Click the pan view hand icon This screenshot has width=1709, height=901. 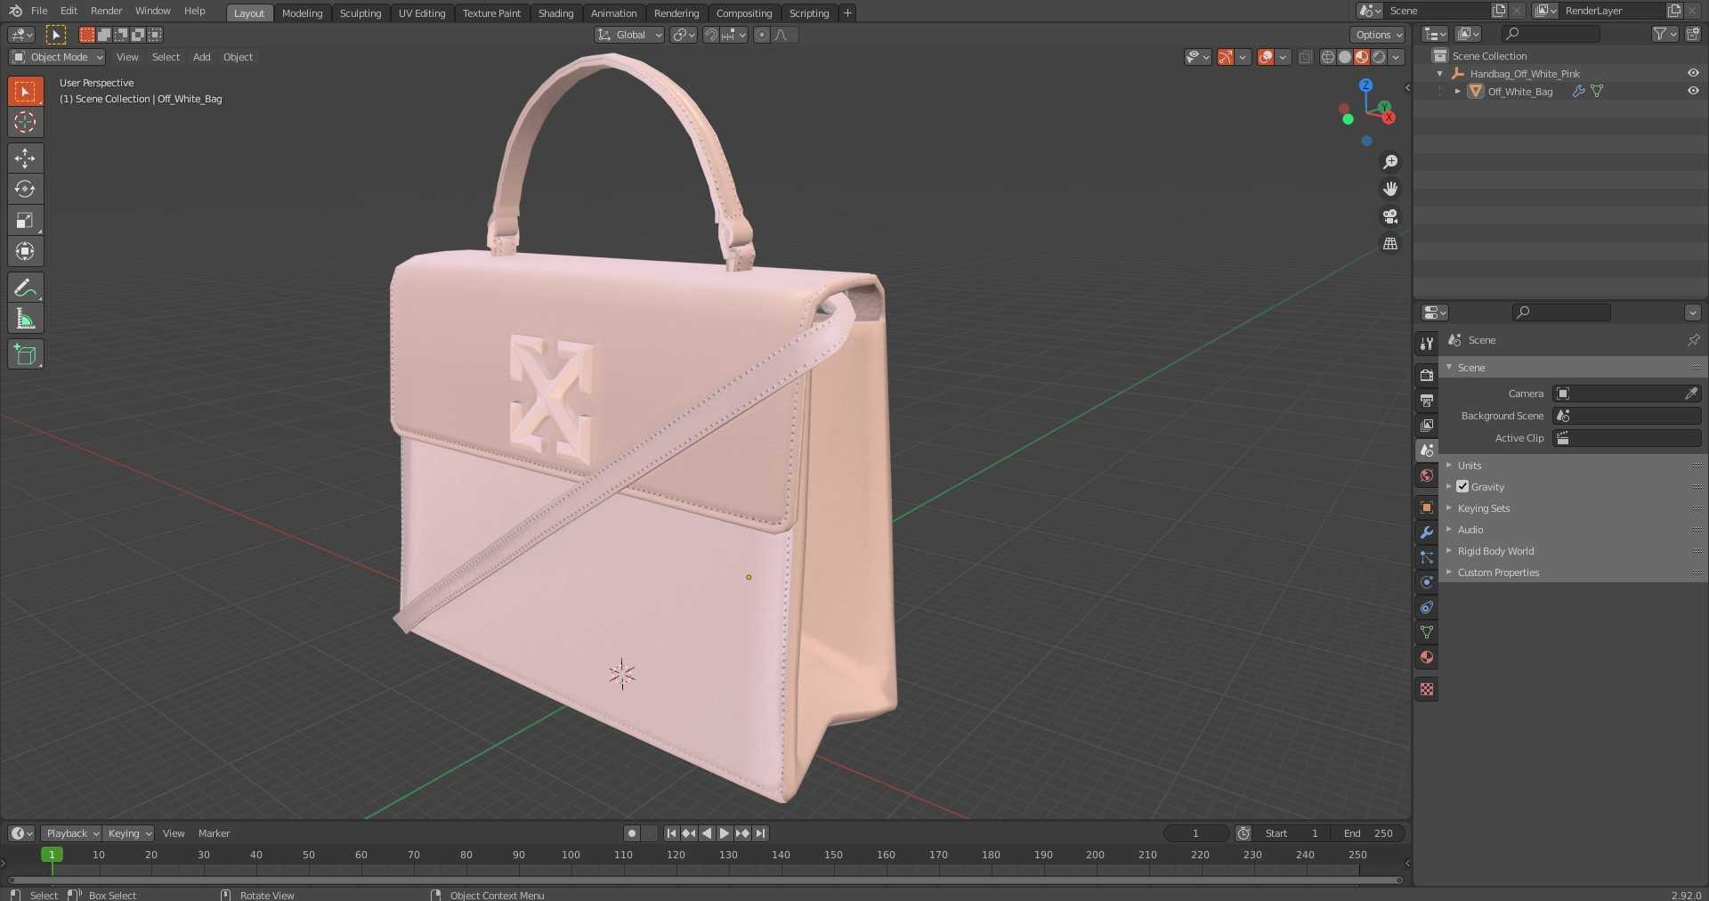click(x=1390, y=189)
